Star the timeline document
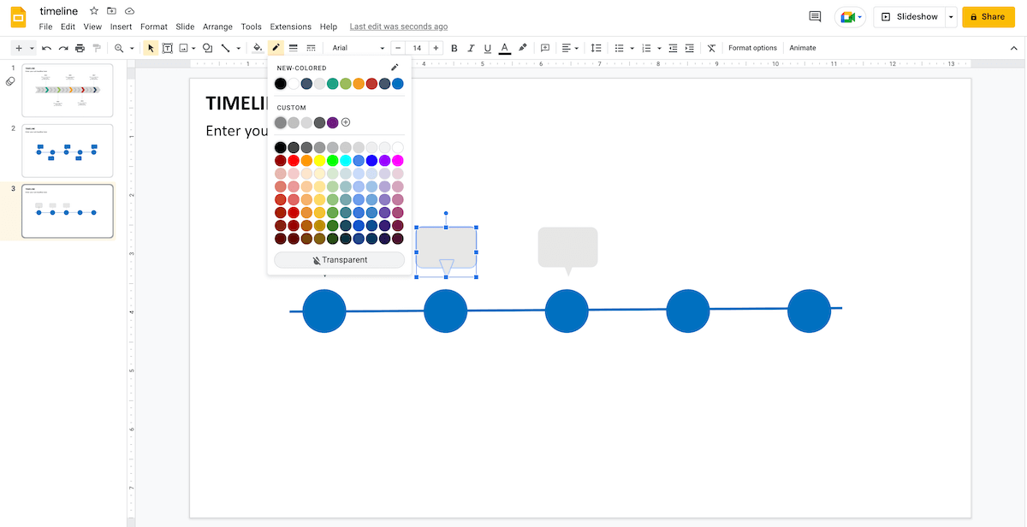 [94, 11]
